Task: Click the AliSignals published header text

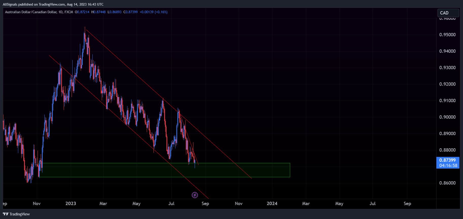Action: (x=53, y=4)
